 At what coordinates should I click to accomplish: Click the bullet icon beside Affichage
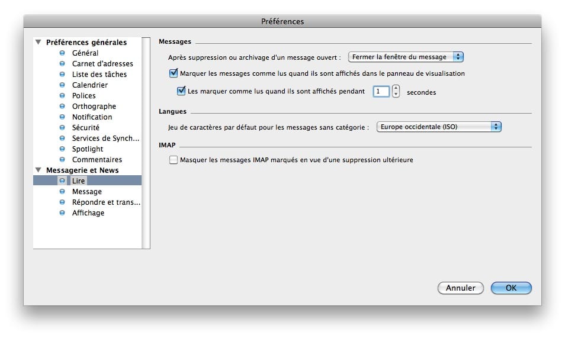(x=62, y=213)
